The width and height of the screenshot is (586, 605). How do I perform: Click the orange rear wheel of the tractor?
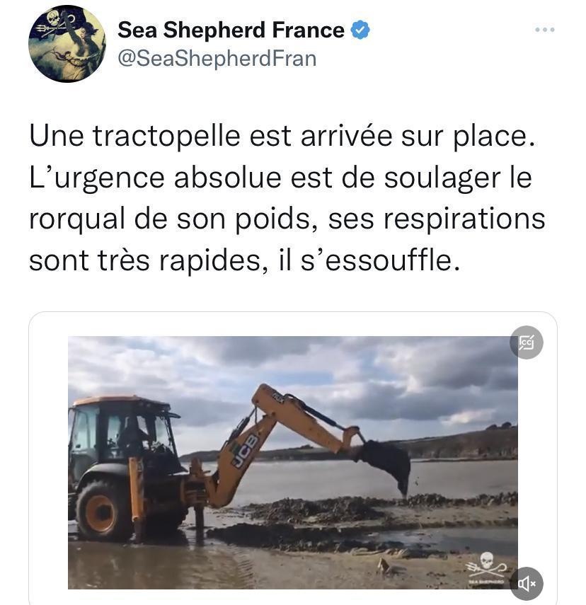[x=101, y=512]
